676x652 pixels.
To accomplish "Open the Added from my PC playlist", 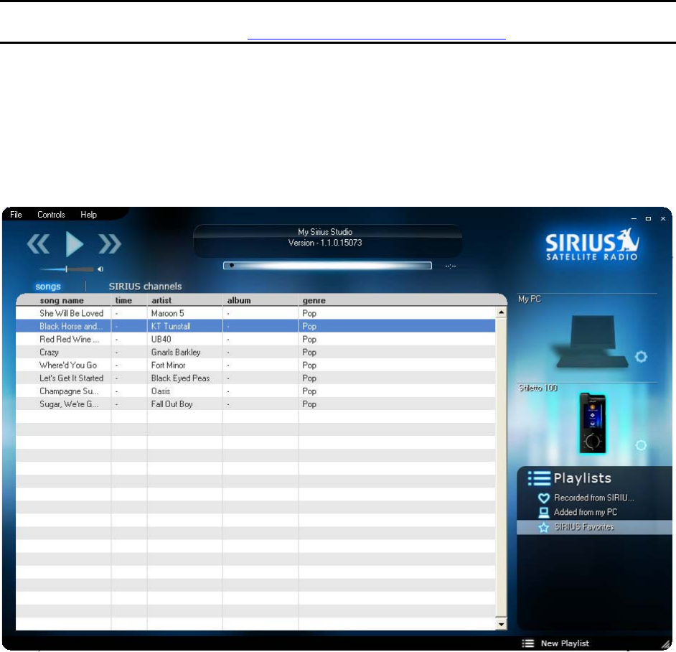I will pyautogui.click(x=585, y=512).
